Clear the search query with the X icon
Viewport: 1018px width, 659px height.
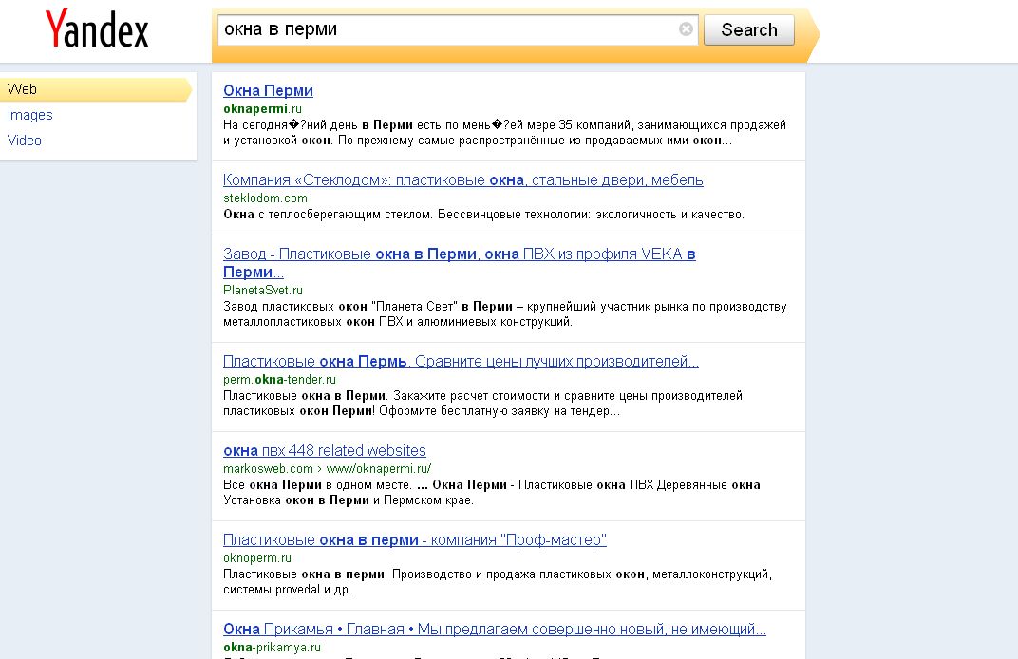coord(686,29)
